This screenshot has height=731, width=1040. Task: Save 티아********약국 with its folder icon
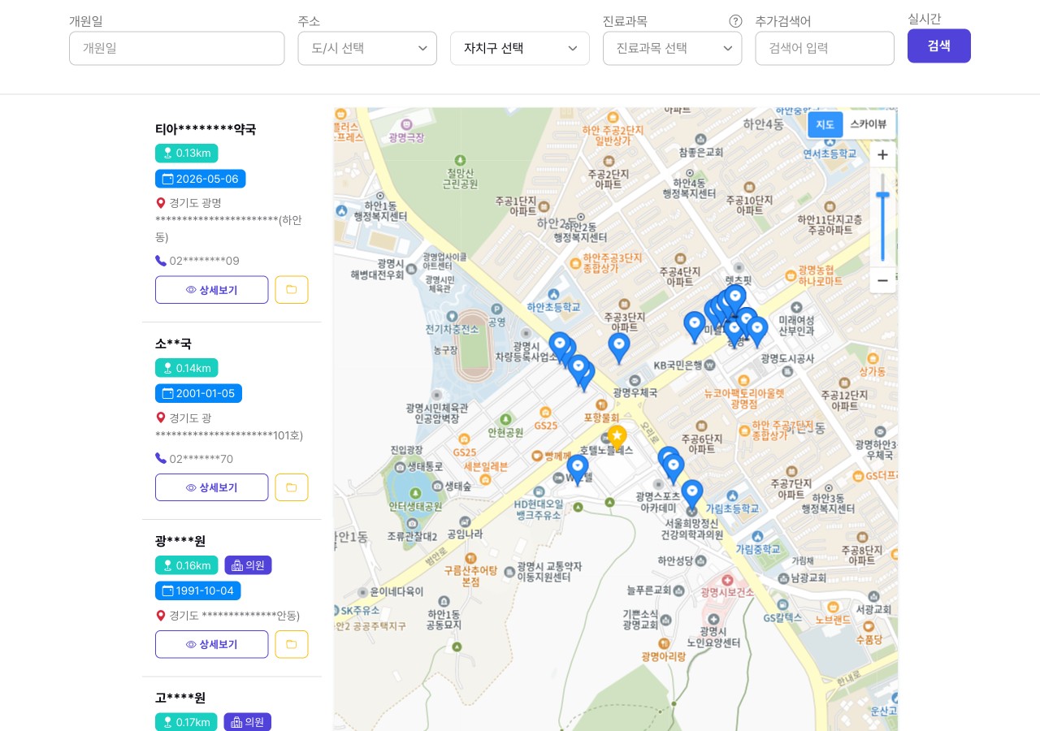click(292, 290)
